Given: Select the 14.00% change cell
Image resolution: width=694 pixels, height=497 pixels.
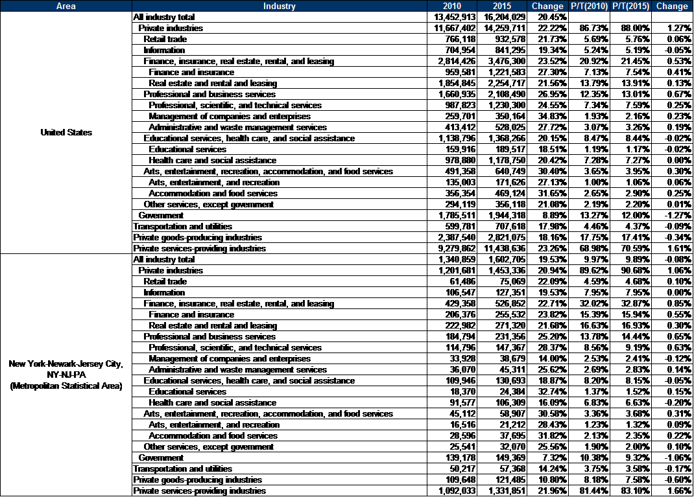Looking at the screenshot, I should [547, 358].
